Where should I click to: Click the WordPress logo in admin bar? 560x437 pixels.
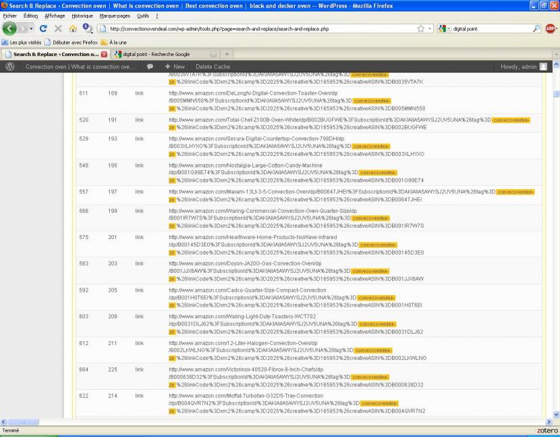10,66
